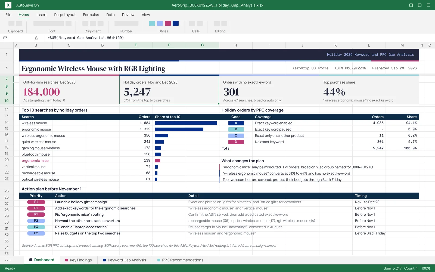Image resolution: width=435 pixels, height=272 pixels.
Task: Click the "ASIN B08X9Y2Z3W" header cell
Action: [x=350, y=68]
